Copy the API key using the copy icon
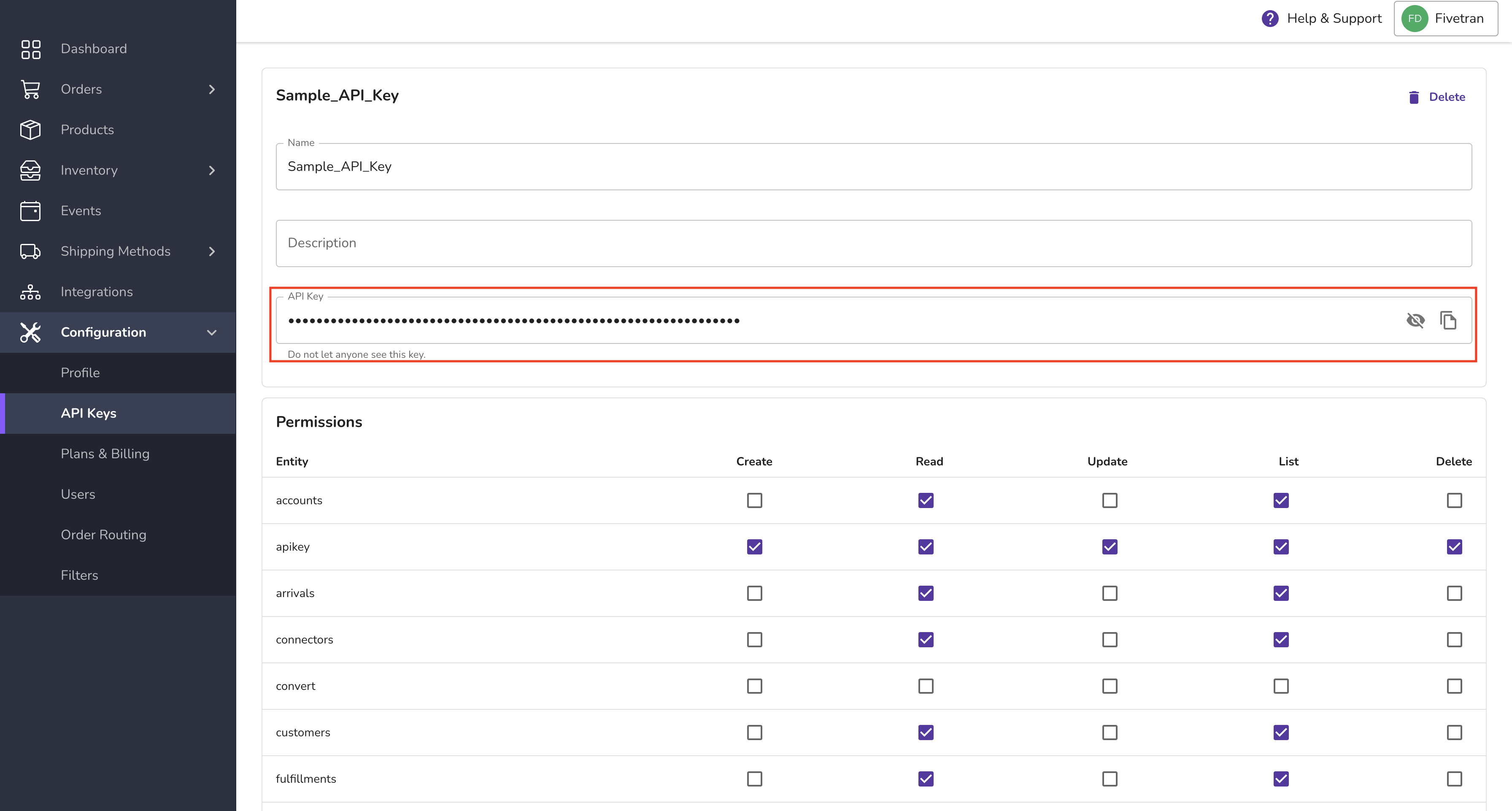This screenshot has height=811, width=1512. click(x=1448, y=321)
